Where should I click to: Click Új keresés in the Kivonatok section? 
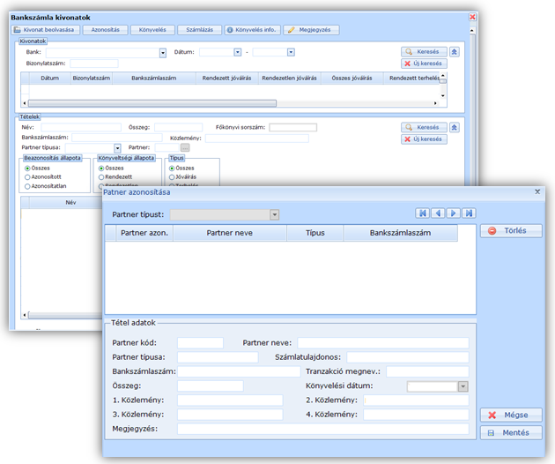424,64
